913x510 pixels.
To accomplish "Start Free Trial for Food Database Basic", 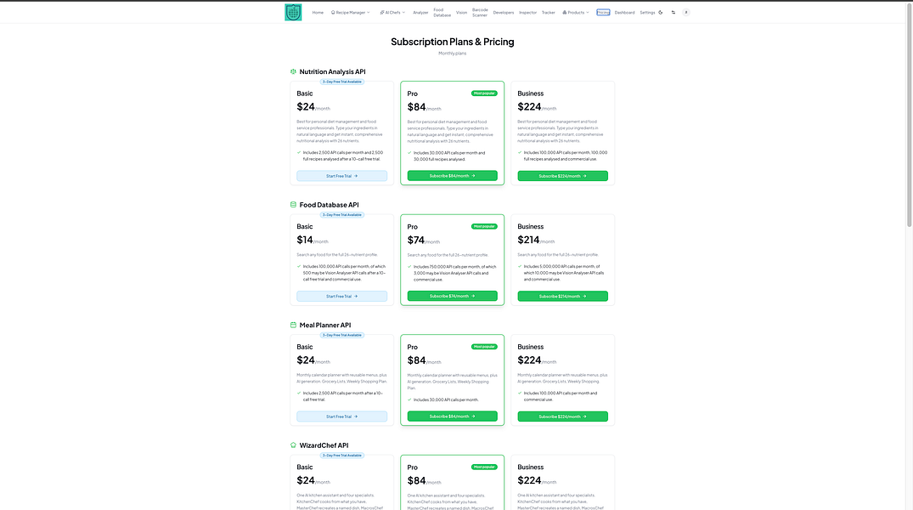I will (x=341, y=296).
